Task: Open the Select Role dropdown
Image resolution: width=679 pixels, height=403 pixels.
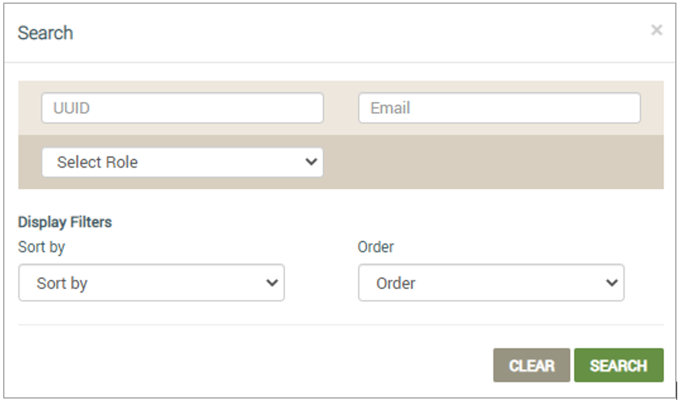Action: point(183,162)
